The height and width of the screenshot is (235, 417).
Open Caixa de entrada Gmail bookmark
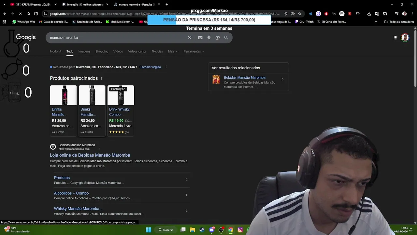click(54, 22)
